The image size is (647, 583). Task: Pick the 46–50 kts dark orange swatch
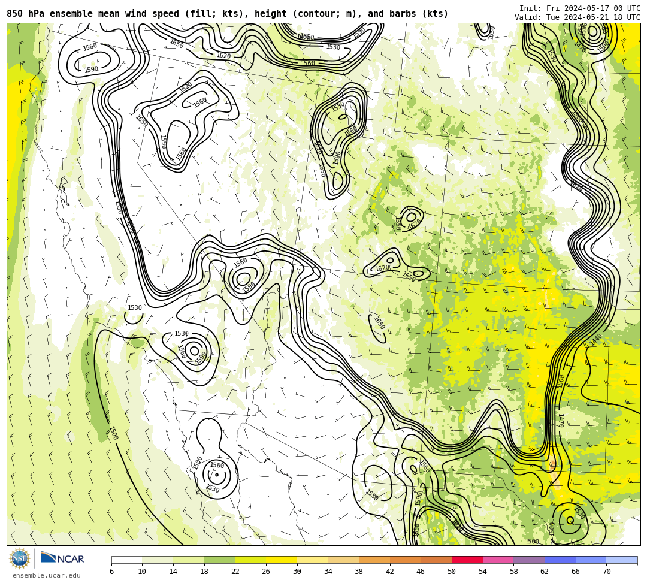coord(436,560)
